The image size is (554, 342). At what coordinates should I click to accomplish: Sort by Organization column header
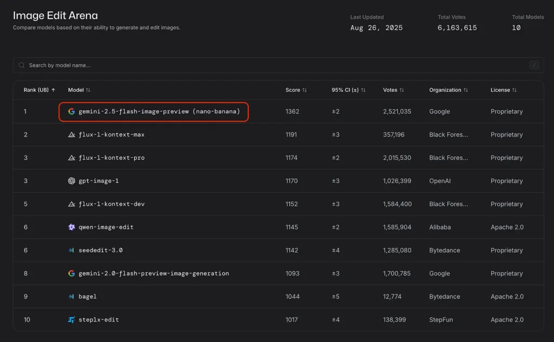(x=449, y=90)
